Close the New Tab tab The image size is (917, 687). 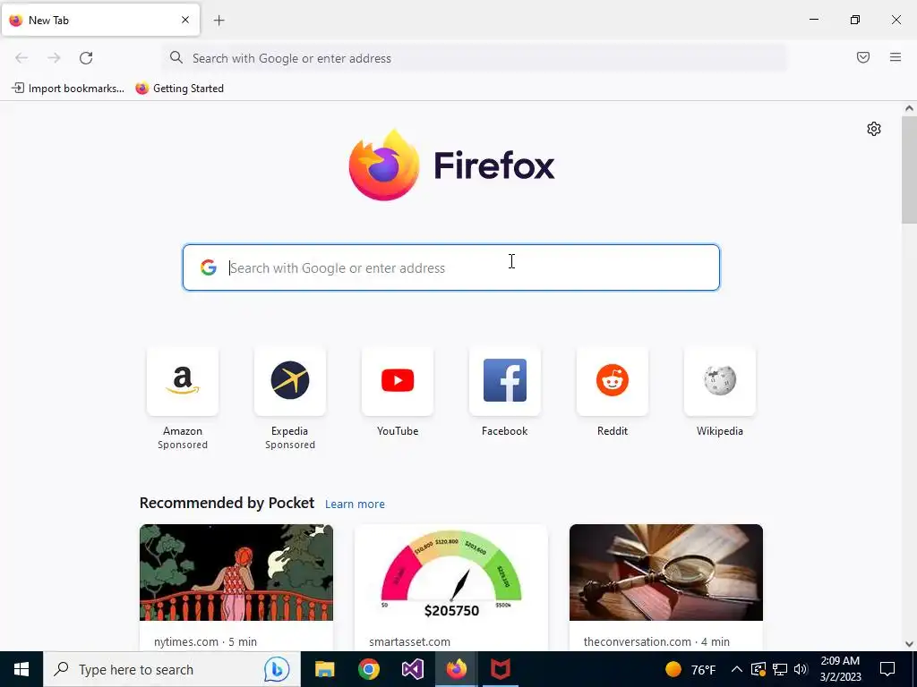(x=185, y=20)
